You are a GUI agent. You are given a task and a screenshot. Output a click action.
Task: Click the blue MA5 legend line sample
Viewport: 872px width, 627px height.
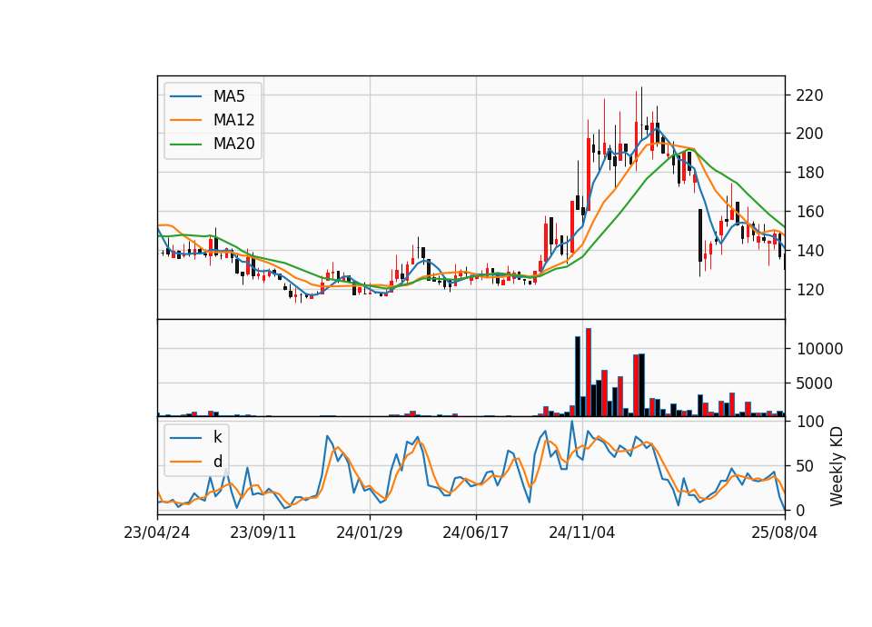click(x=185, y=96)
